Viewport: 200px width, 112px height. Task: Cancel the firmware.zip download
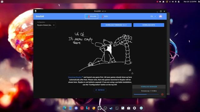162,94
